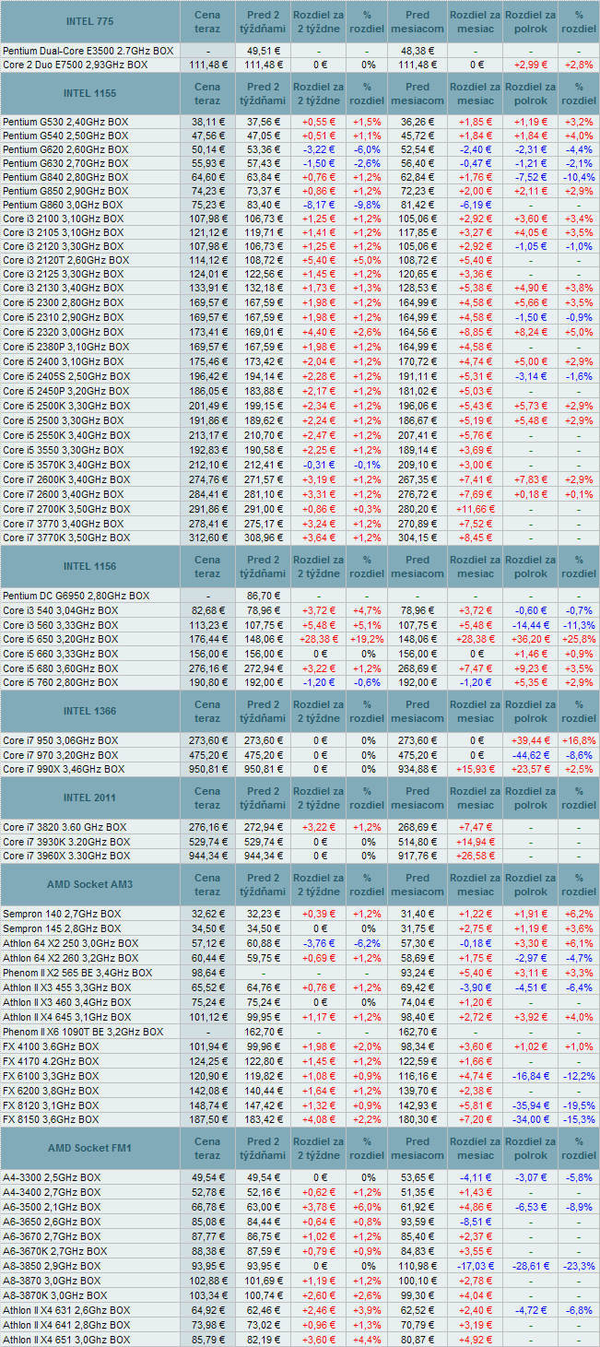Click the -23,3% half-year change for A8-3850

579,1266
